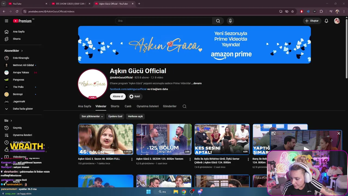Expand Abonelikler section chevron
Image resolution: width=348 pixels, height=196 pixels.
click(x=22, y=51)
